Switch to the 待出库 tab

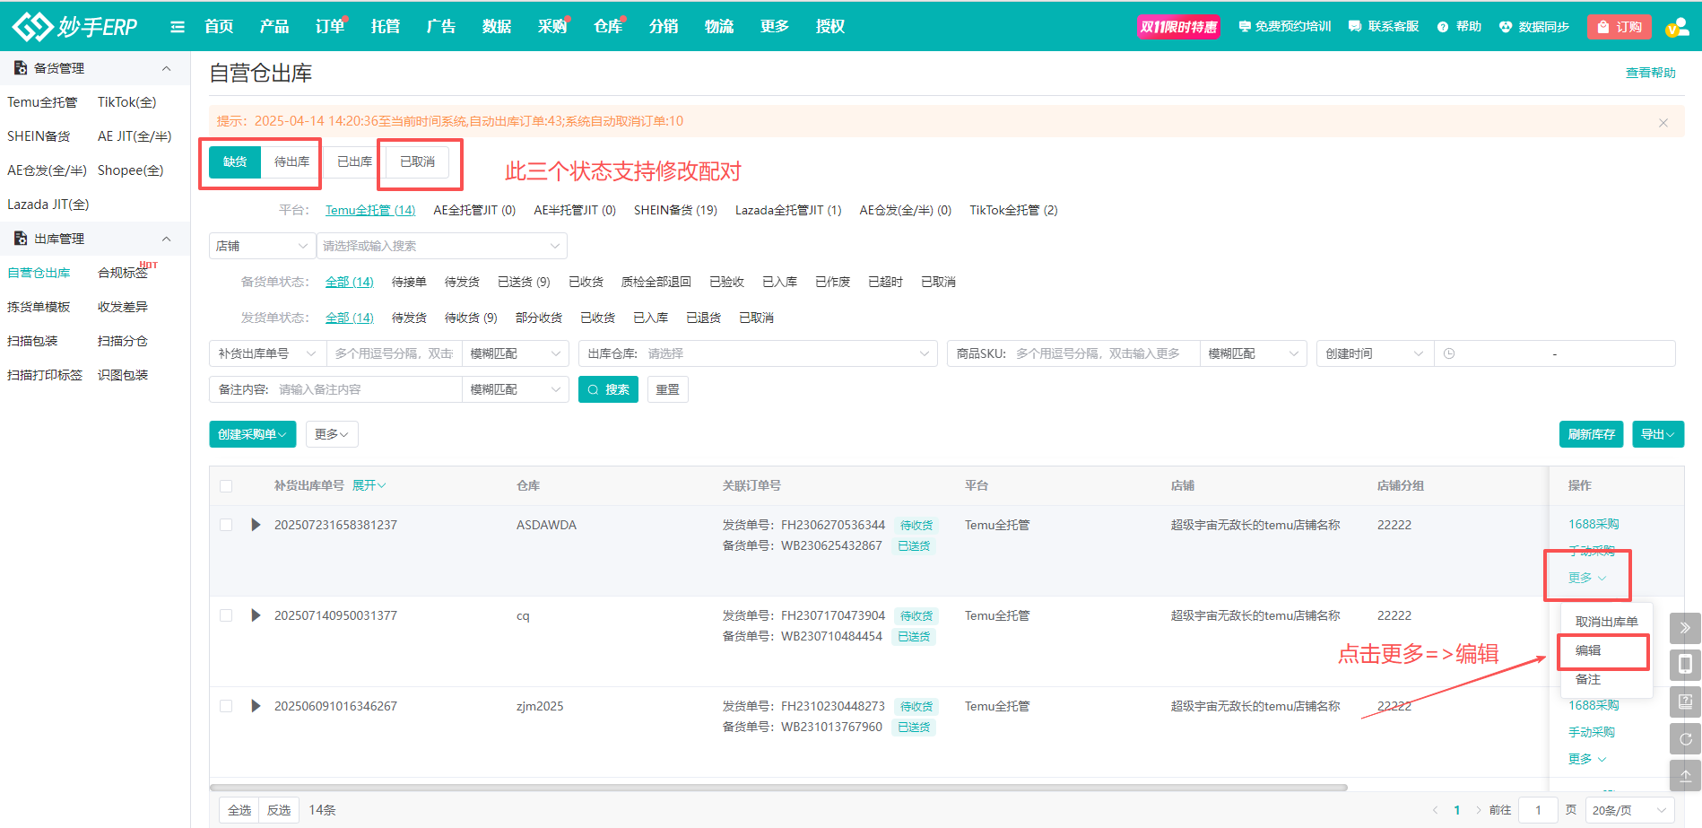tap(291, 161)
